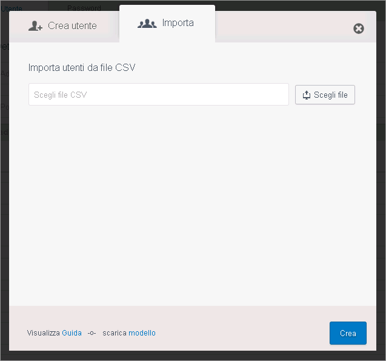Image resolution: width=386 pixels, height=361 pixels.
Task: Click the dark overlay below the dialog
Action: coord(193,356)
